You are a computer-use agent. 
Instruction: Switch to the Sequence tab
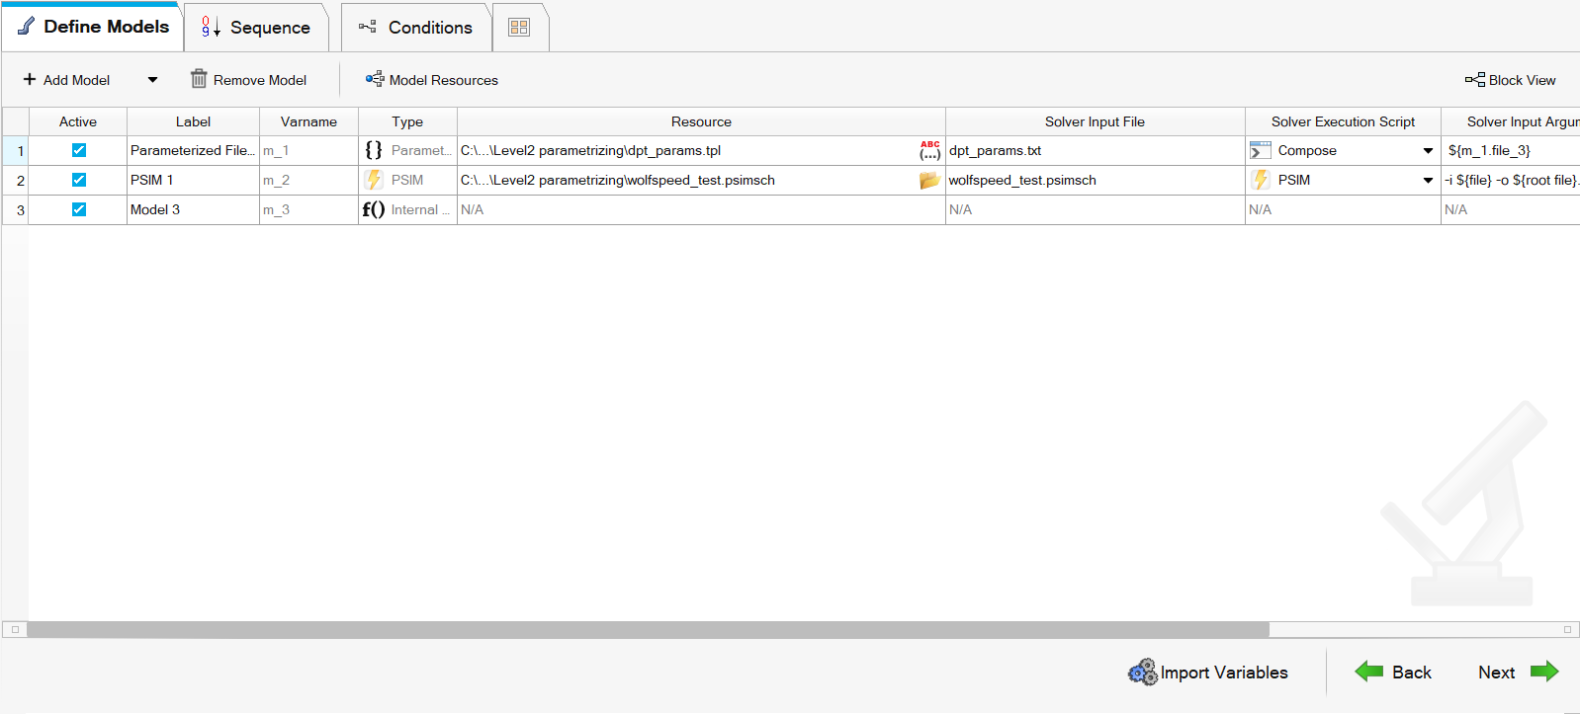coord(256,28)
